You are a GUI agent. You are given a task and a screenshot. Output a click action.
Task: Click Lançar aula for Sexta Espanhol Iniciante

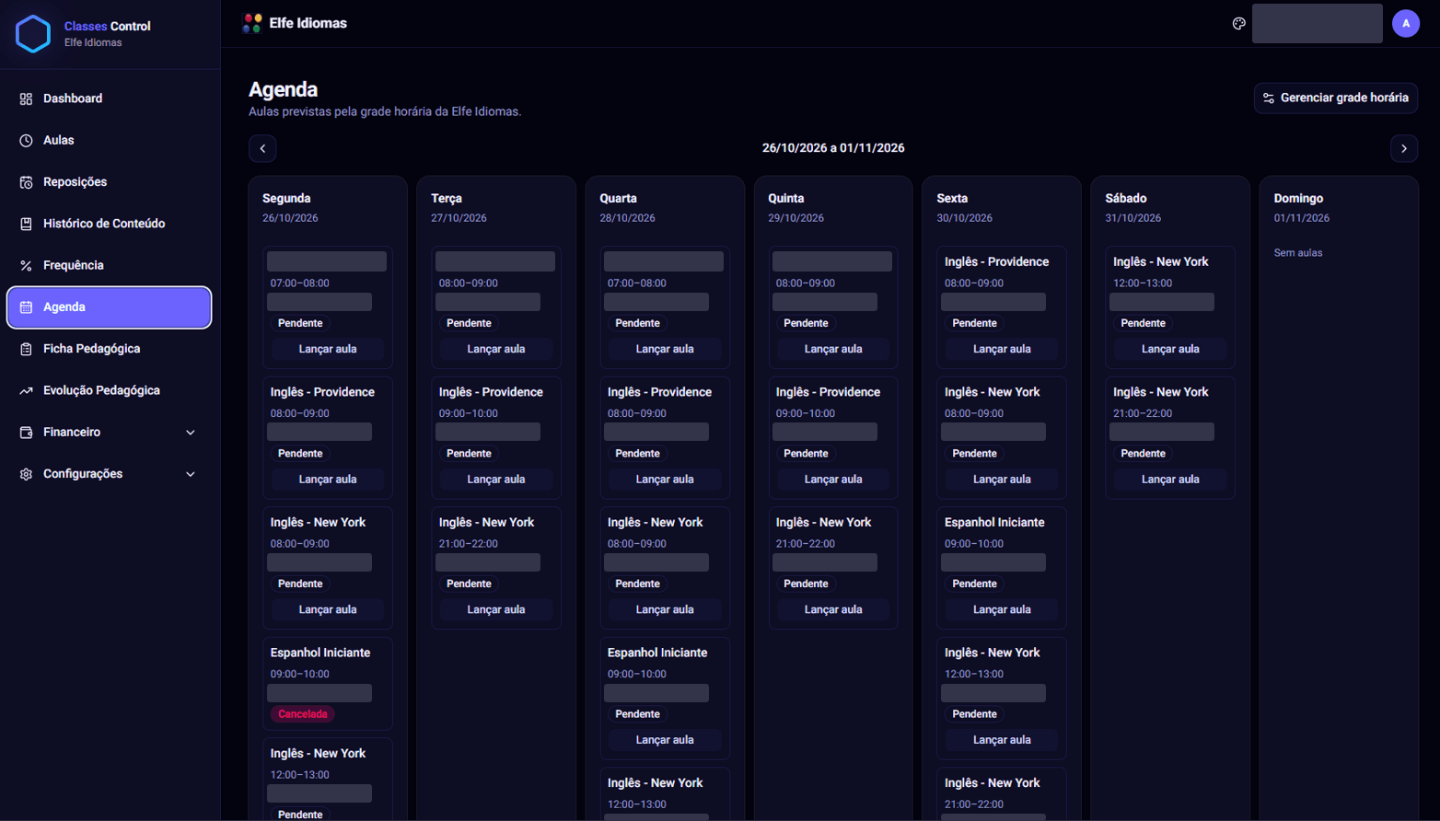[1002, 609]
